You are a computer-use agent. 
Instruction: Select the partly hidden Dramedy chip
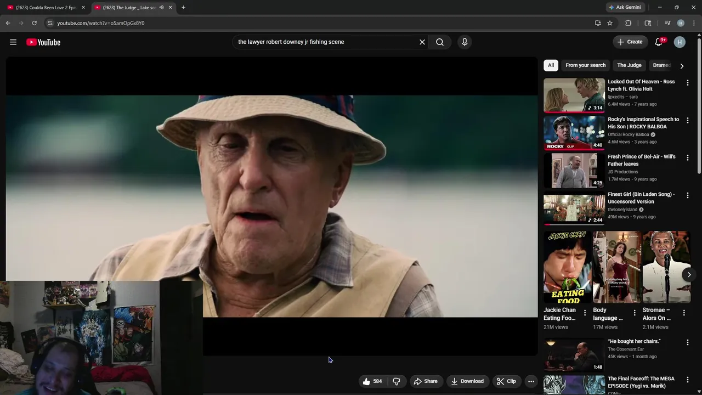661,65
